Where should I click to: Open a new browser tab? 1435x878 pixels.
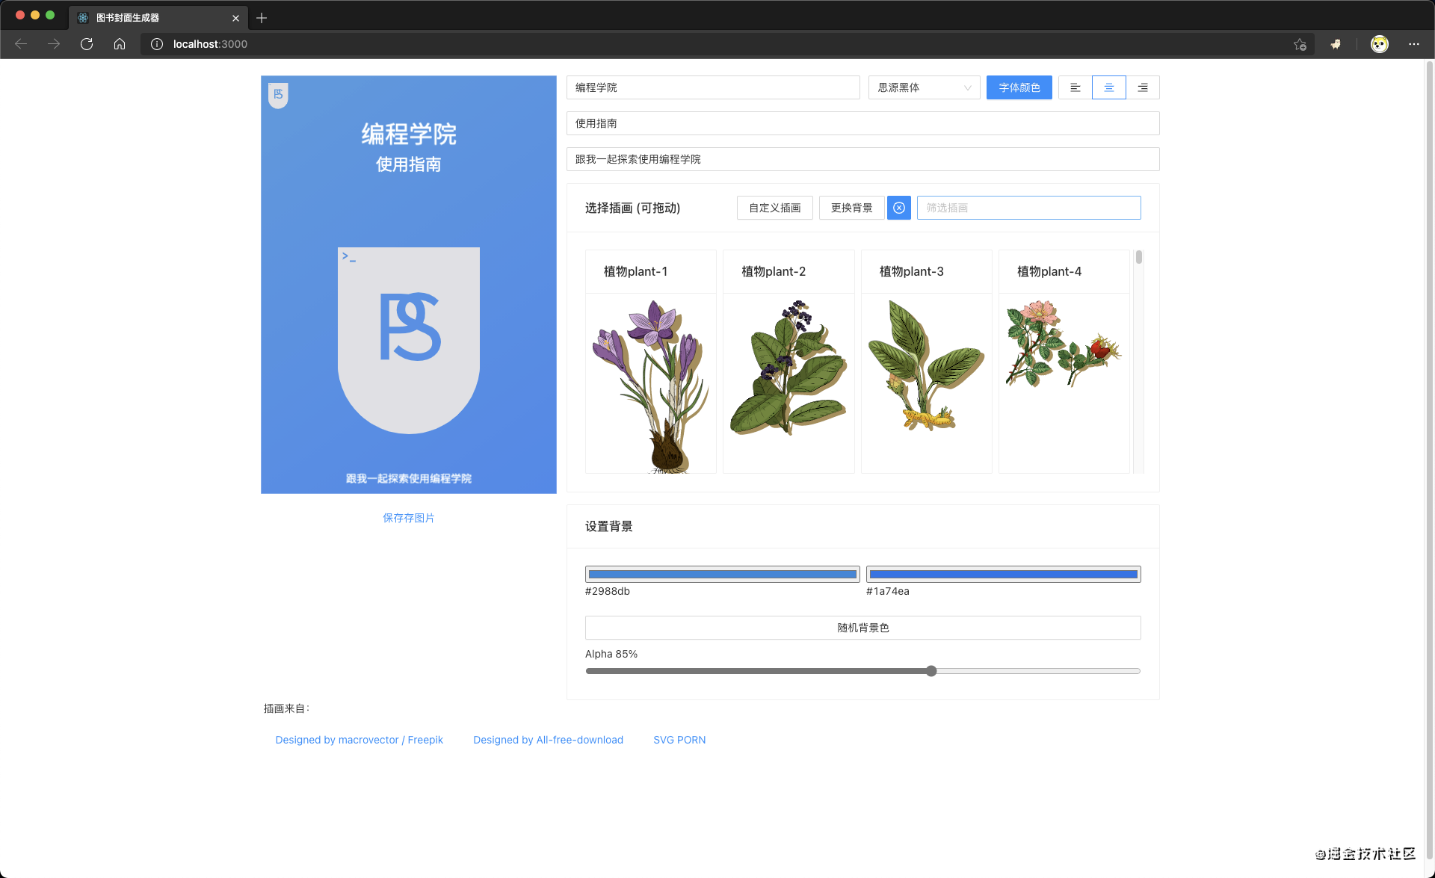coord(262,18)
